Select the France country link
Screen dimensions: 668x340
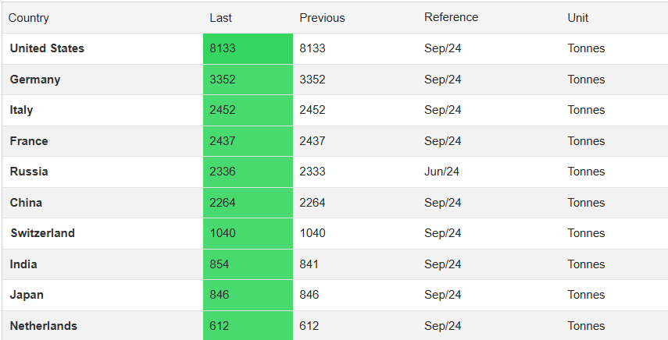pos(29,141)
